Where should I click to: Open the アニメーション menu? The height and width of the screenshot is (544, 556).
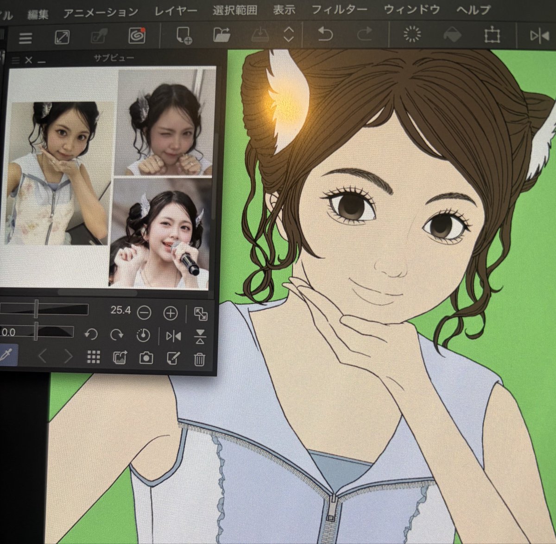click(101, 12)
